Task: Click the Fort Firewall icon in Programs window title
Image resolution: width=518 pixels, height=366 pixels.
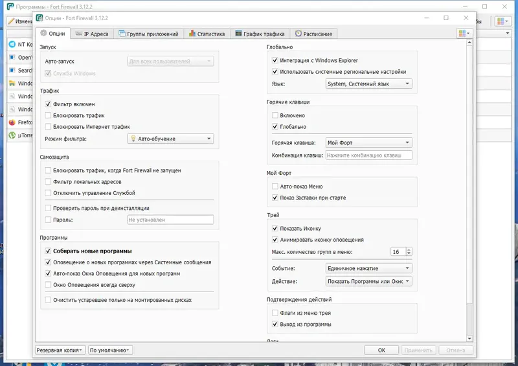Action: [x=10, y=6]
